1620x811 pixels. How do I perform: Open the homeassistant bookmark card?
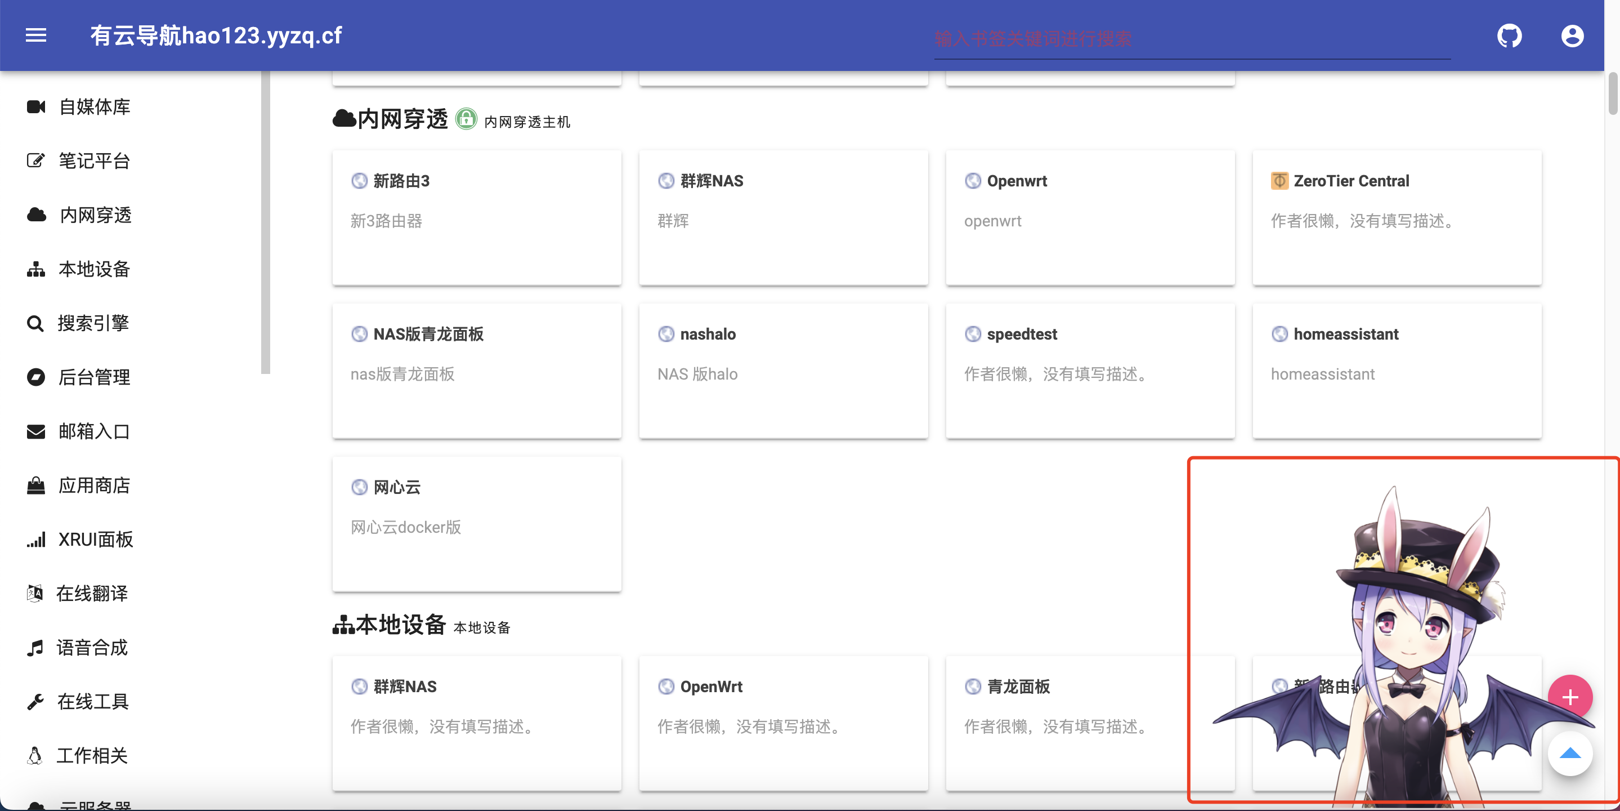[x=1397, y=371]
